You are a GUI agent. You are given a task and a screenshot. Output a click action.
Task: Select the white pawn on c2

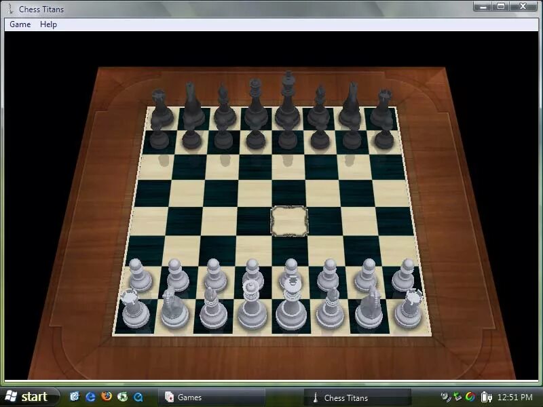[215, 275]
